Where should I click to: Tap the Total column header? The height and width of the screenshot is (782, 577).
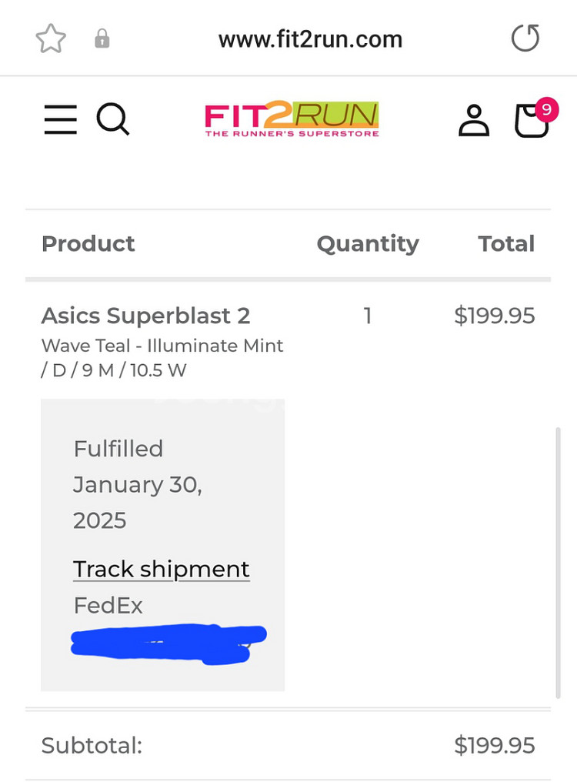[x=507, y=244]
